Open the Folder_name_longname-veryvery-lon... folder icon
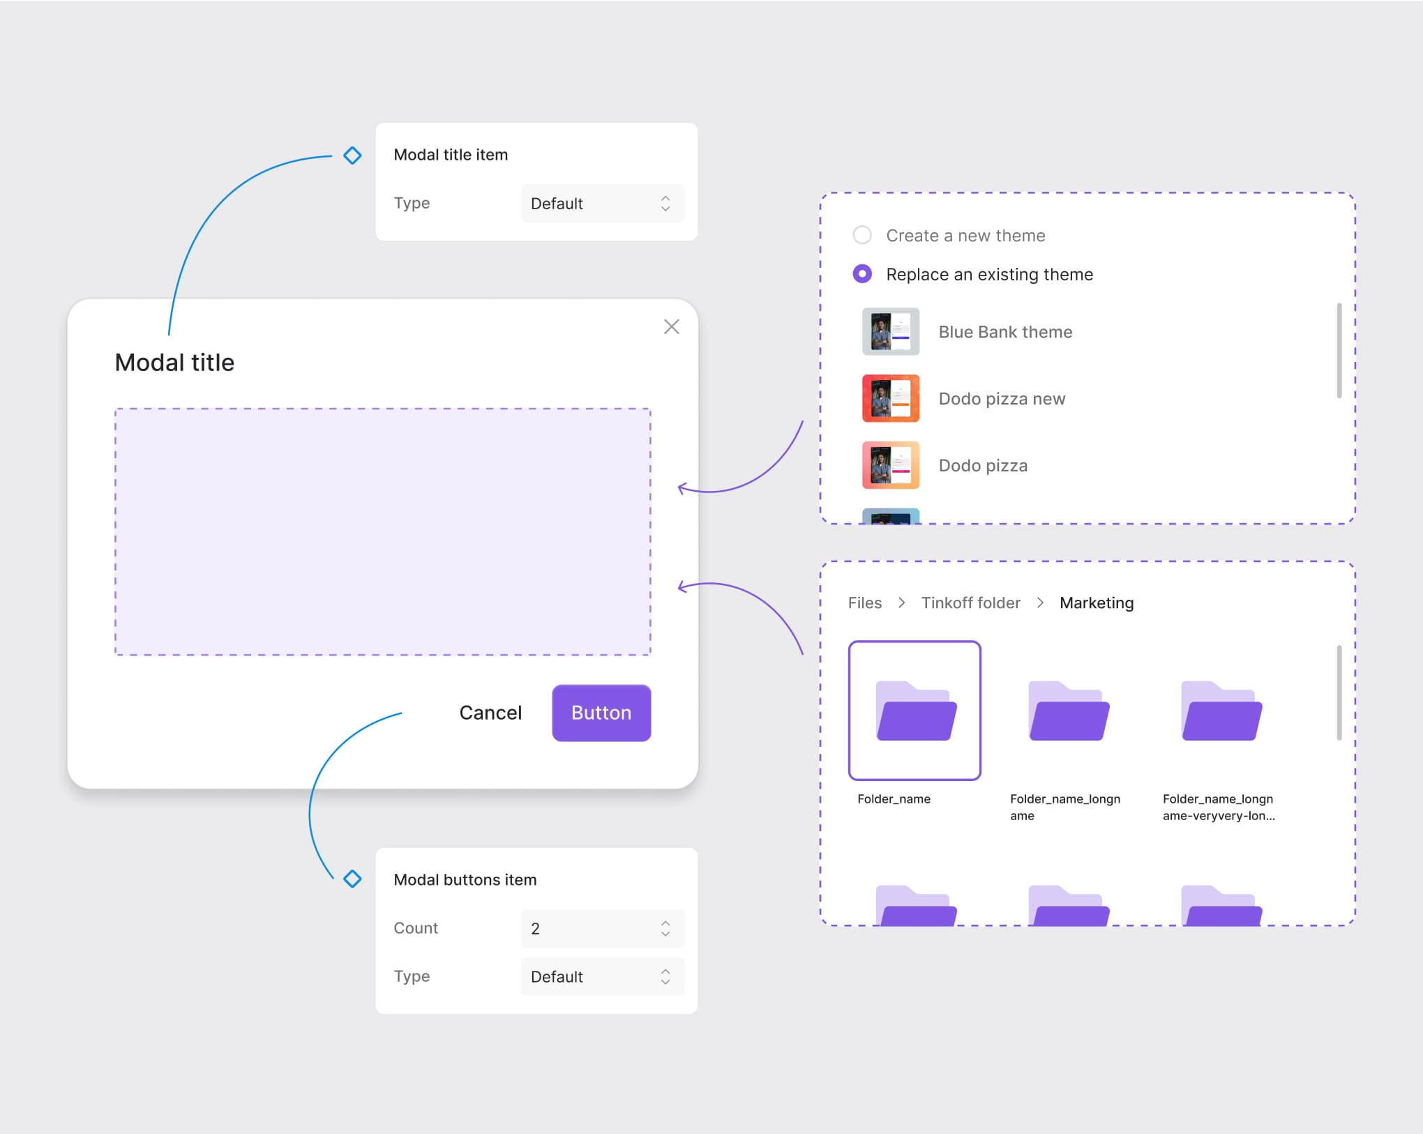 click(x=1221, y=710)
